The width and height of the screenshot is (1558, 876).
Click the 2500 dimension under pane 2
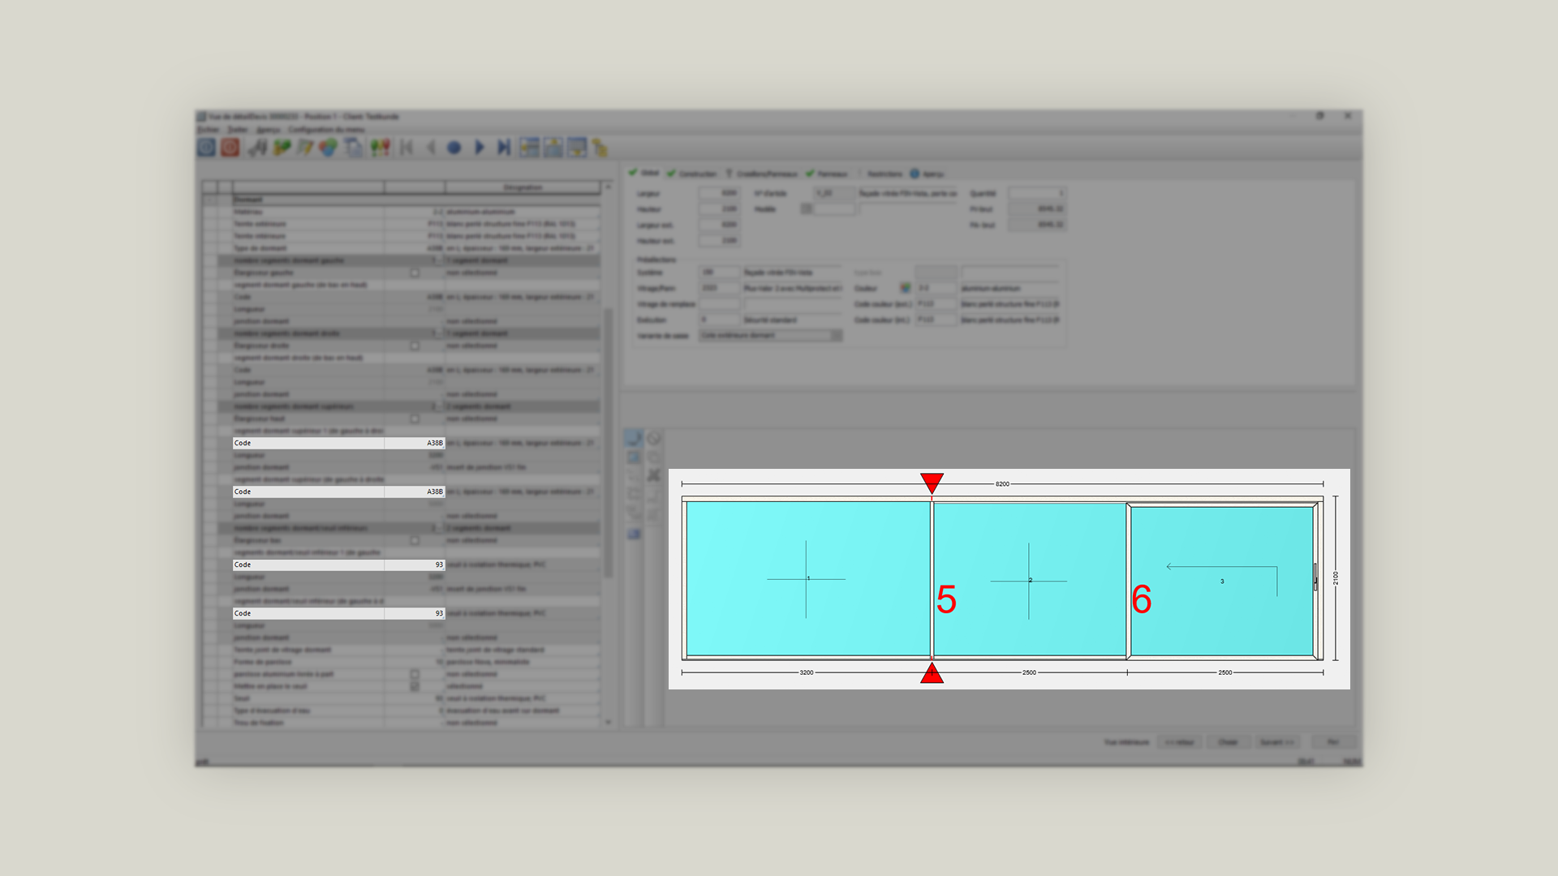pos(1029,672)
